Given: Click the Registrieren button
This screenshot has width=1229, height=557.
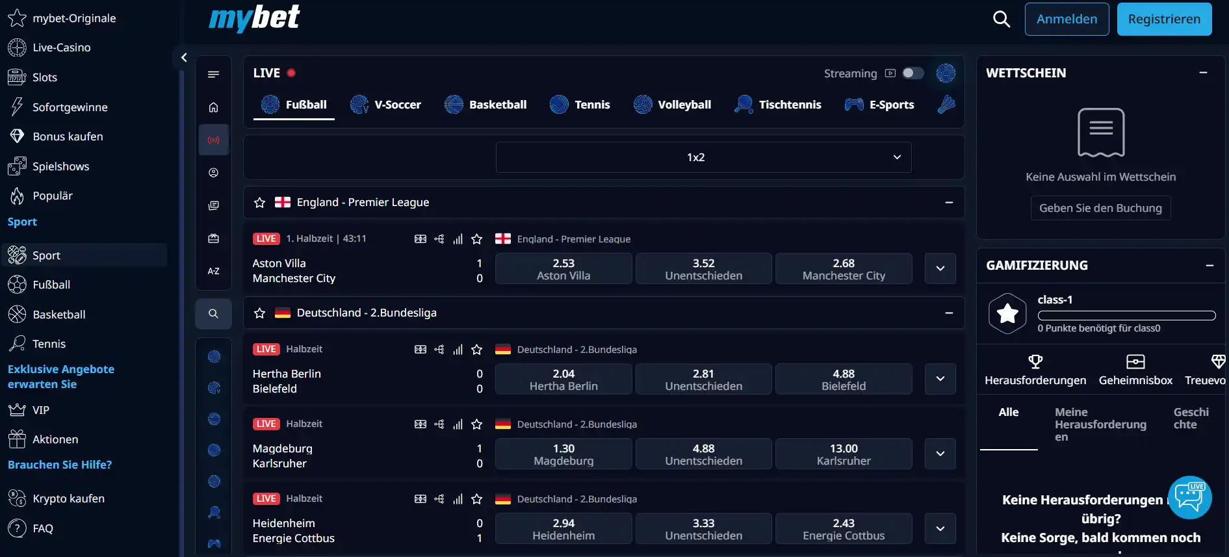Looking at the screenshot, I should [1164, 19].
